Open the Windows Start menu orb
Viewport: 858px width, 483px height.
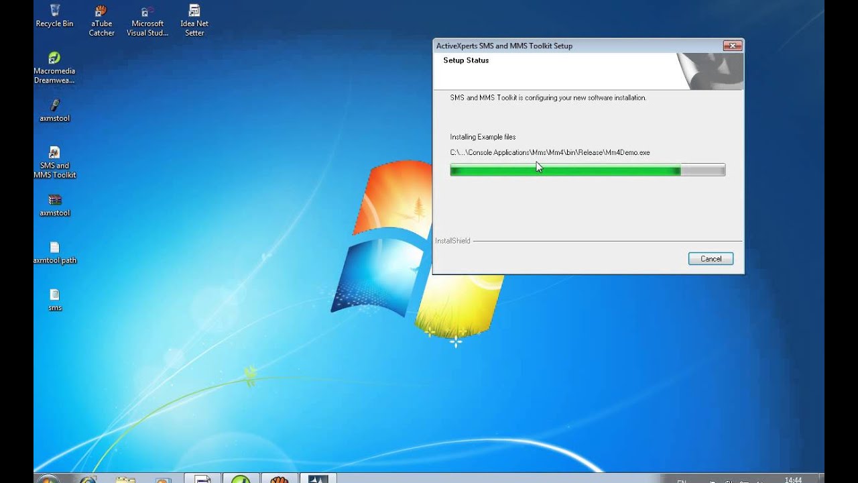(x=49, y=479)
